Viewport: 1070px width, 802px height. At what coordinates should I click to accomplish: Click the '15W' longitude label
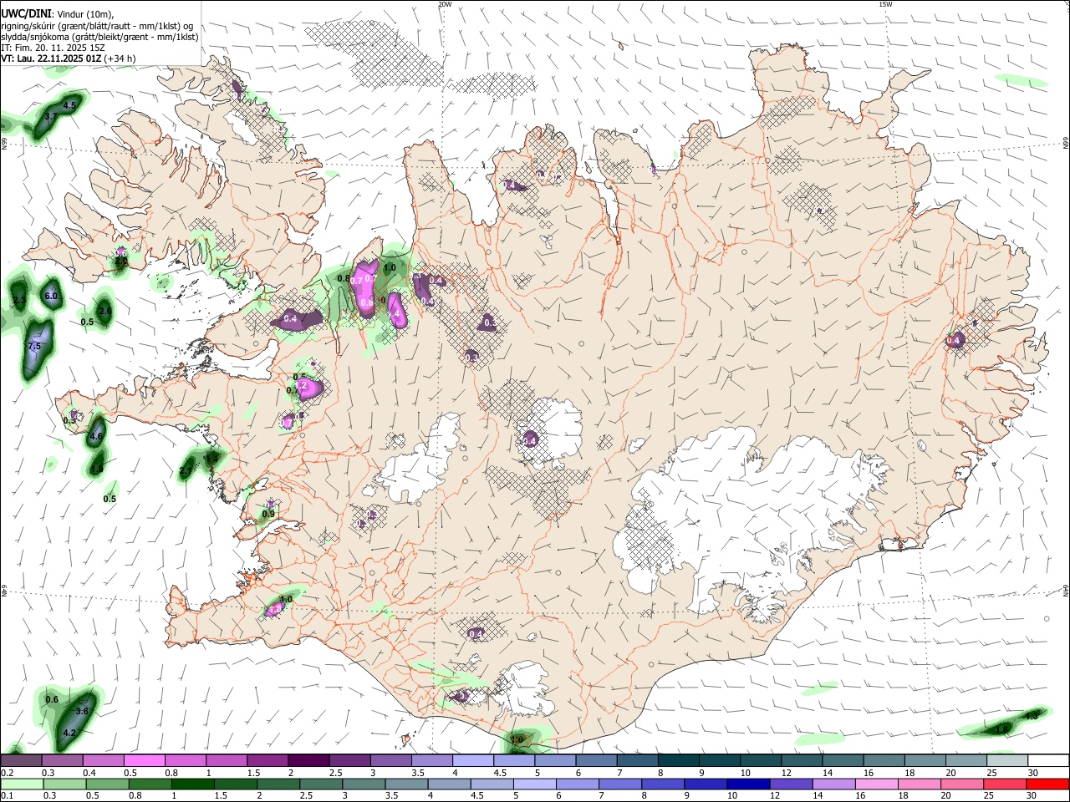(885, 4)
